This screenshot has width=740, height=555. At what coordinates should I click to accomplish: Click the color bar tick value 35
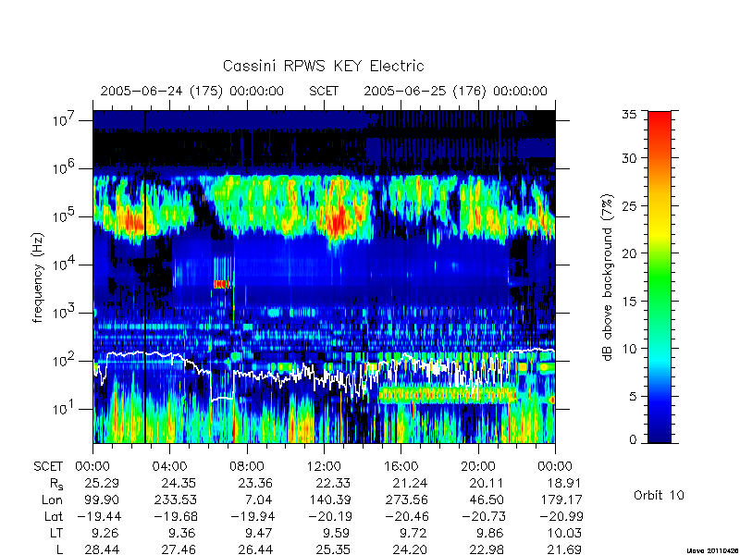630,114
